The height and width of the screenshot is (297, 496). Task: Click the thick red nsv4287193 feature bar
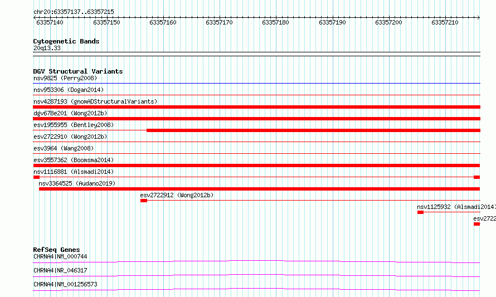256,107
